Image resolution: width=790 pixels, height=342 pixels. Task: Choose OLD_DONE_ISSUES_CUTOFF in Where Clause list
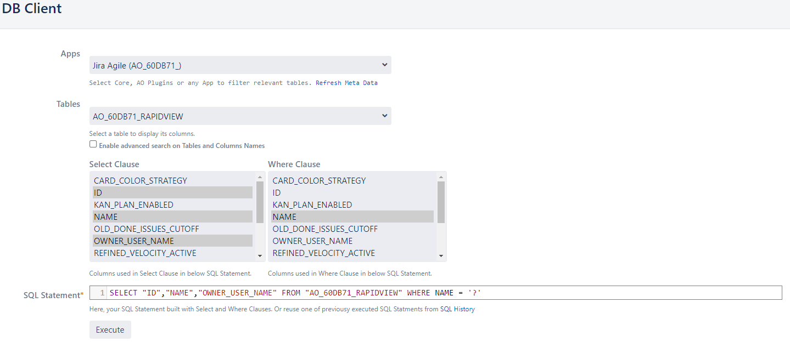coord(325,229)
